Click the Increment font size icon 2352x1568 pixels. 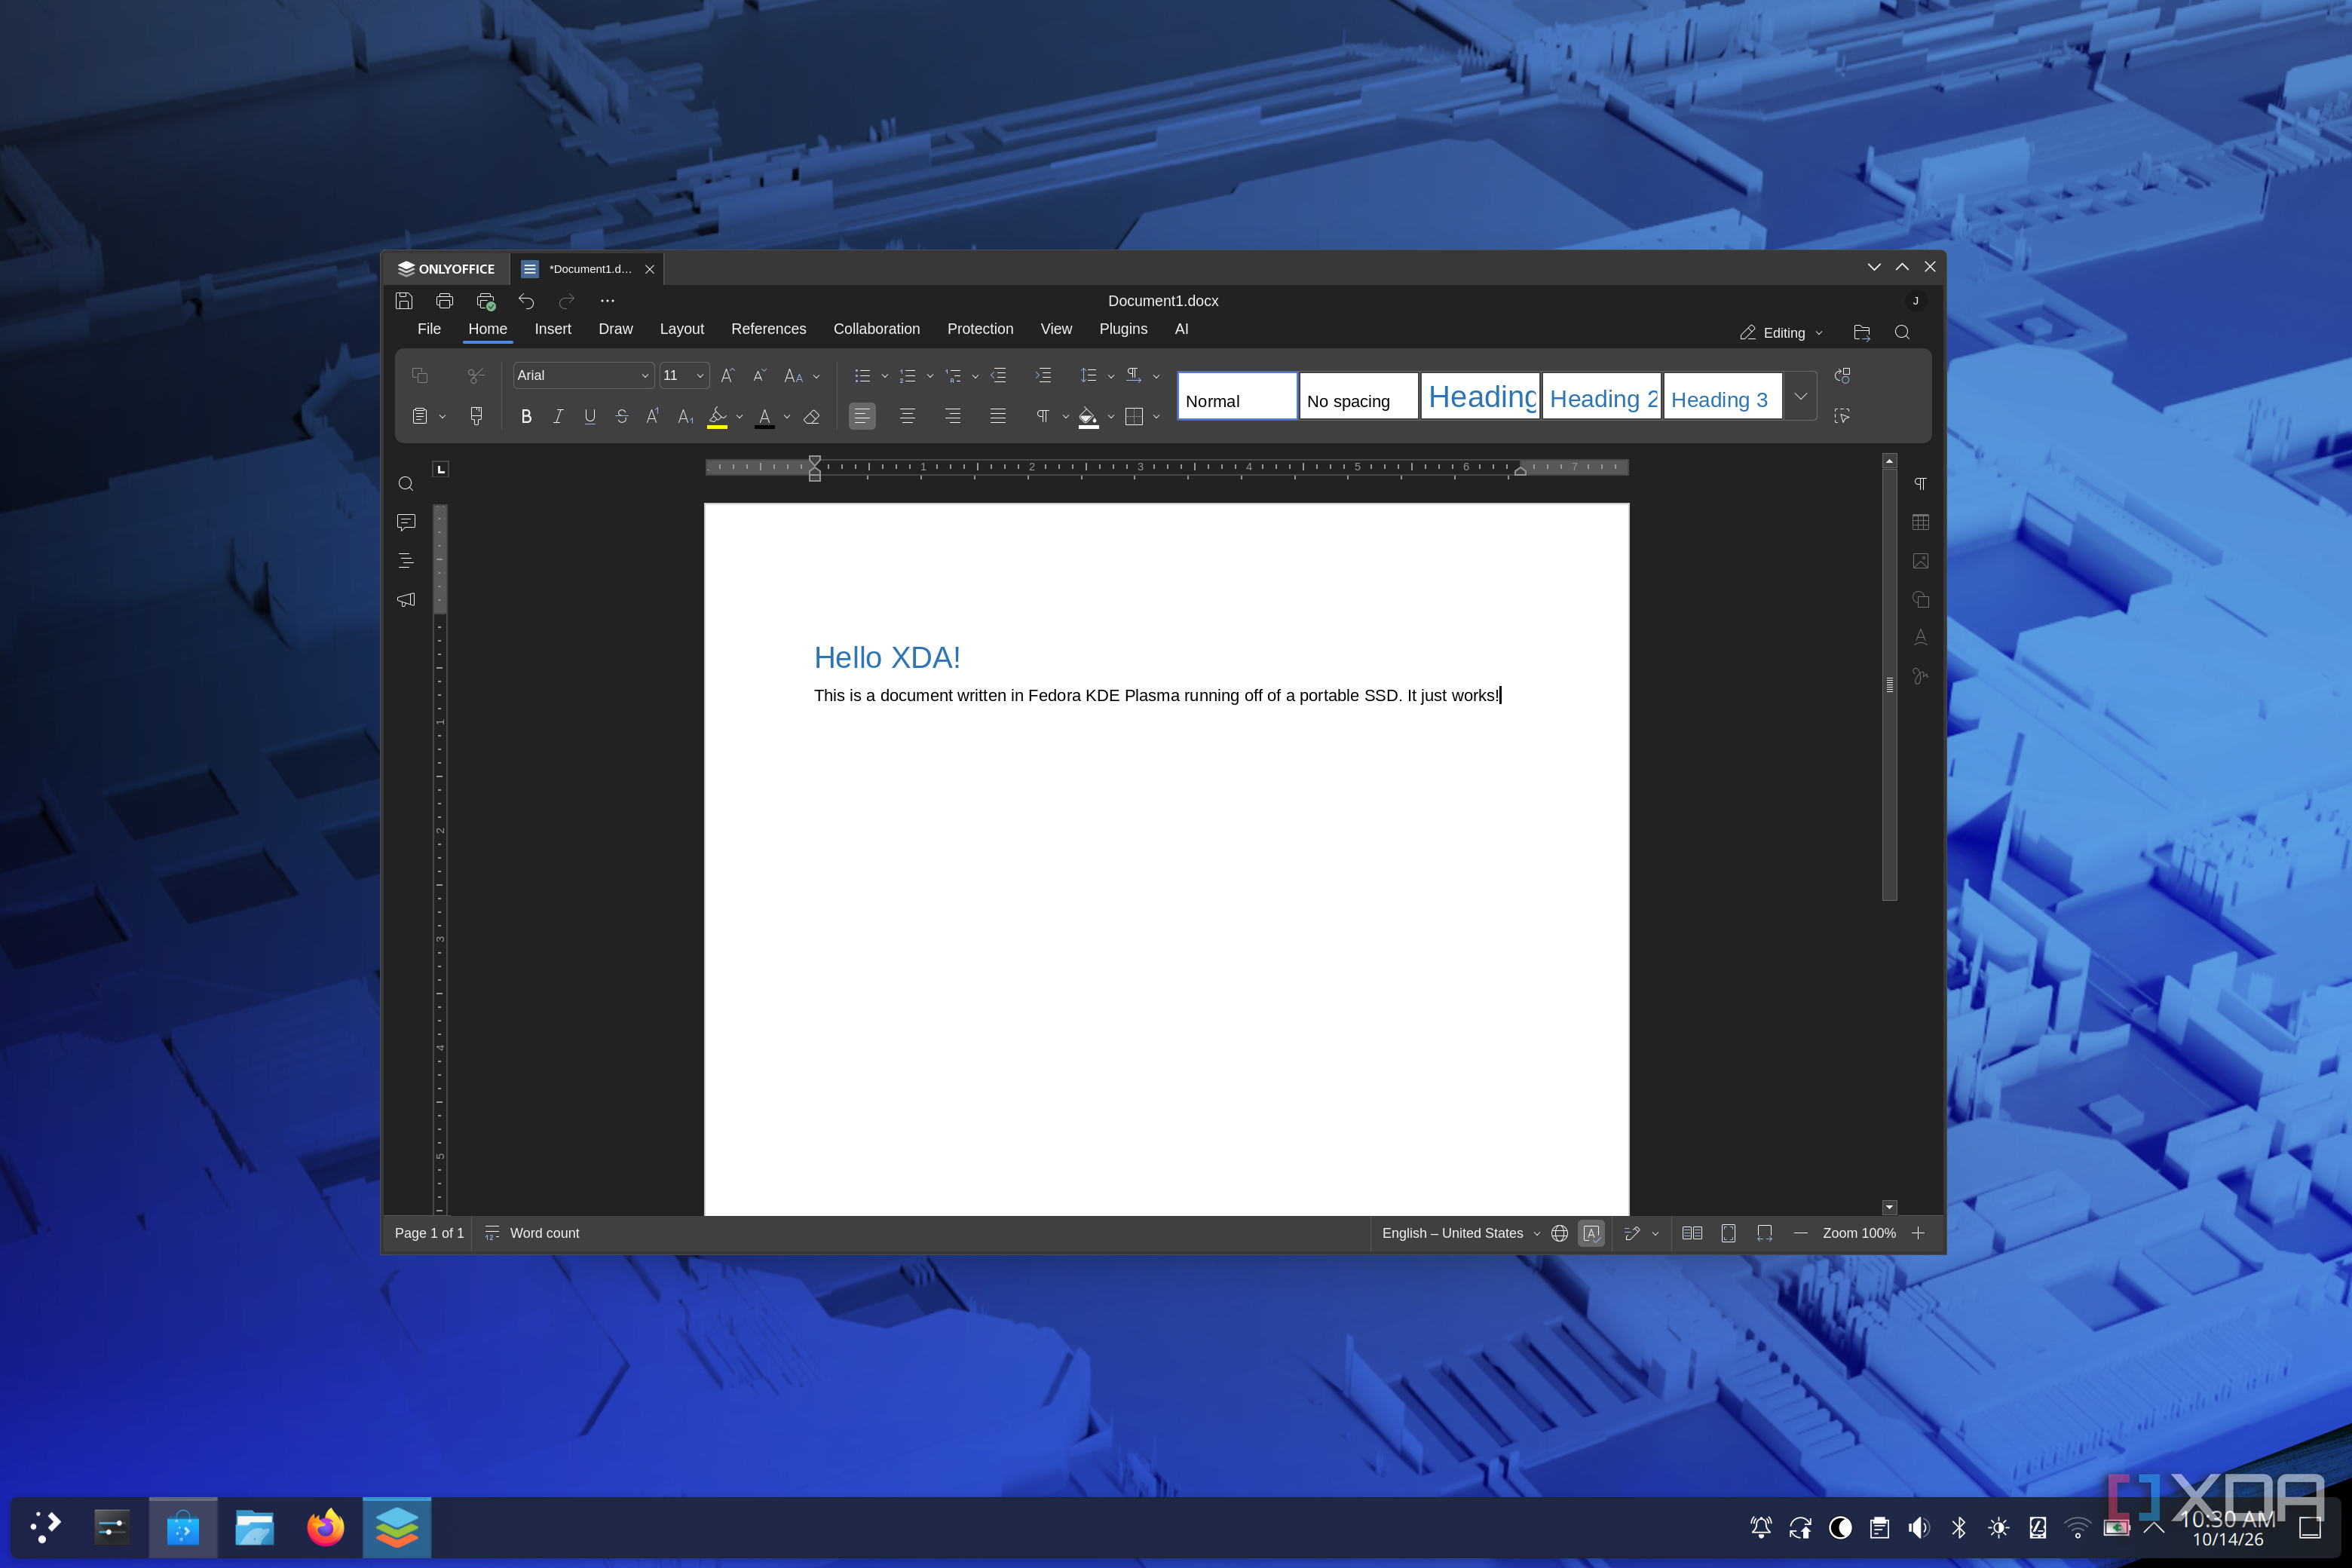click(728, 376)
